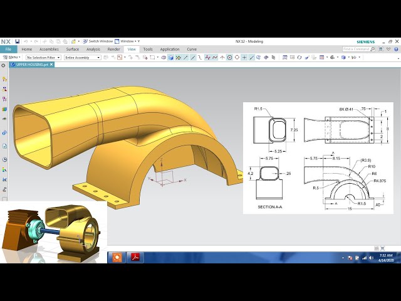Click the SECTION A-A drawing label
The height and width of the screenshot is (301, 401).
(x=270, y=207)
